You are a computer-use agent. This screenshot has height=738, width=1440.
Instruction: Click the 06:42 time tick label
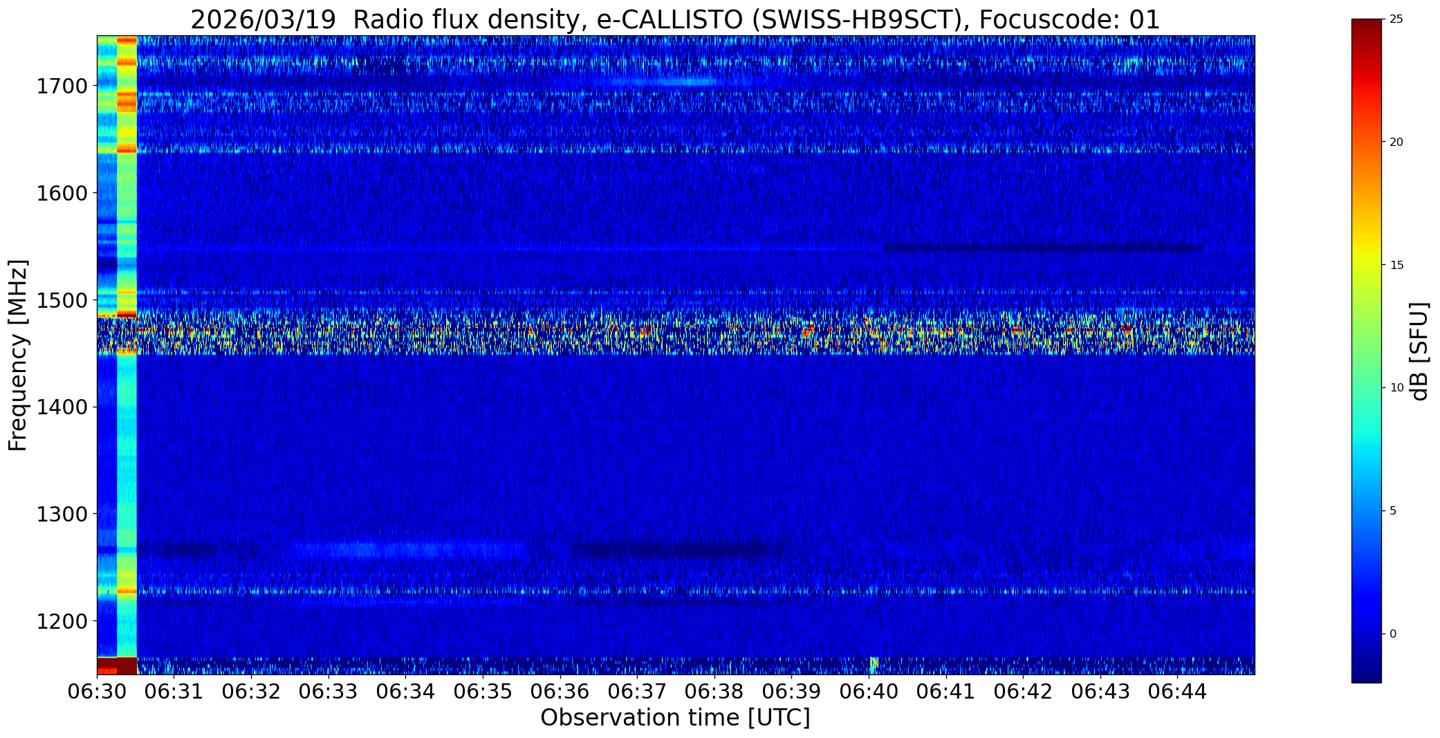(x=1024, y=692)
